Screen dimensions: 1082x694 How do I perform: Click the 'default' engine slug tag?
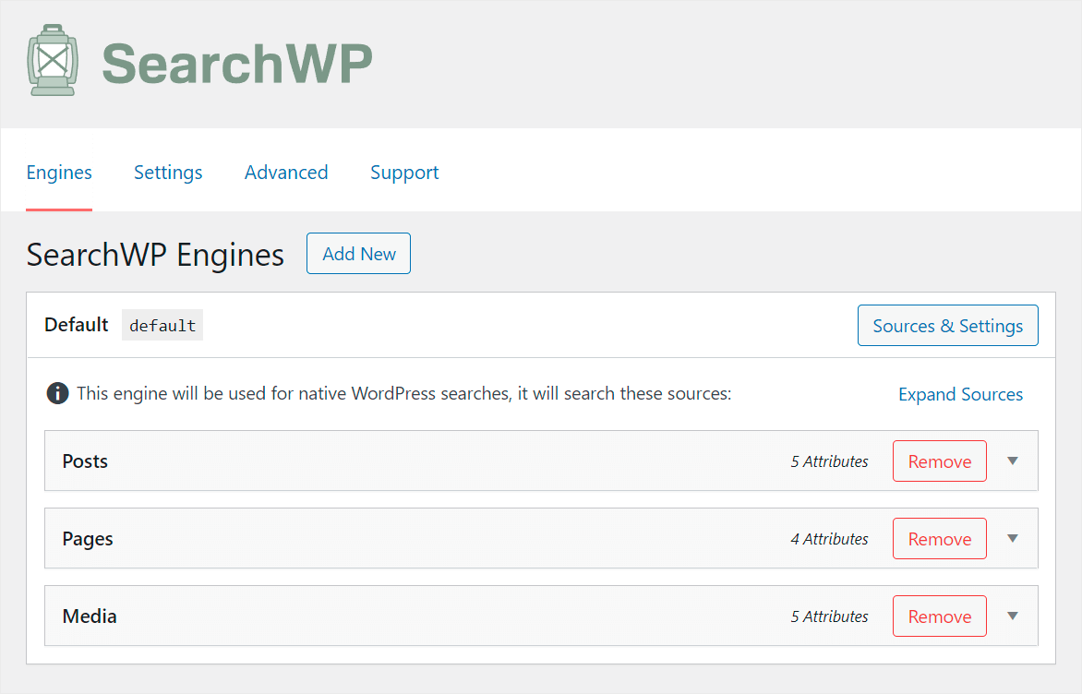162,325
